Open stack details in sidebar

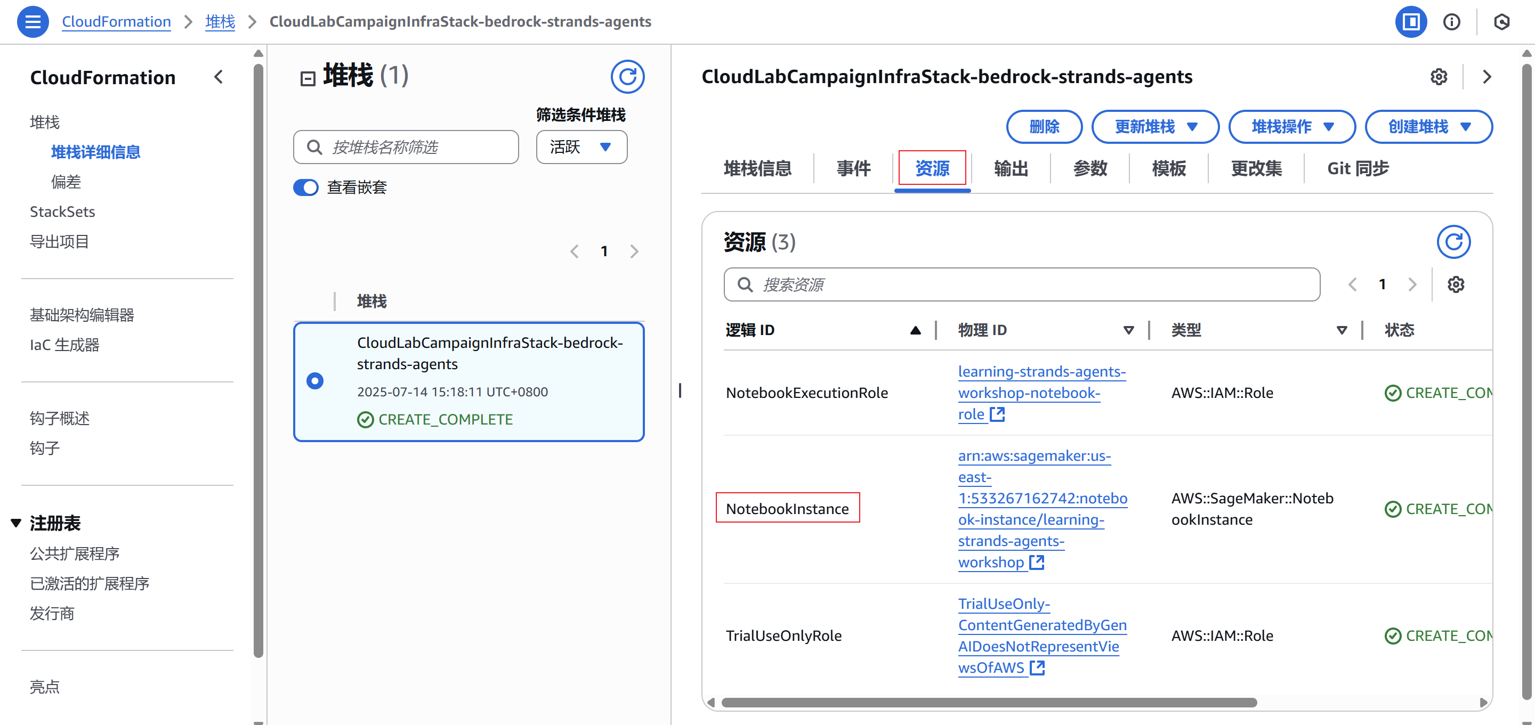tap(96, 152)
